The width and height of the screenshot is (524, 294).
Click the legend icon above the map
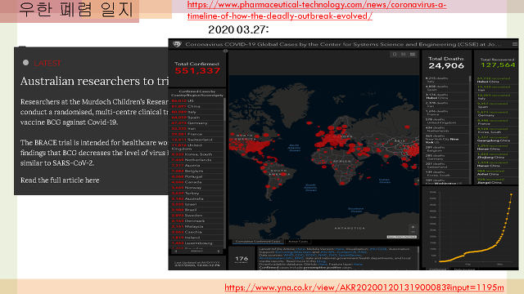pyautogui.click(x=404, y=54)
